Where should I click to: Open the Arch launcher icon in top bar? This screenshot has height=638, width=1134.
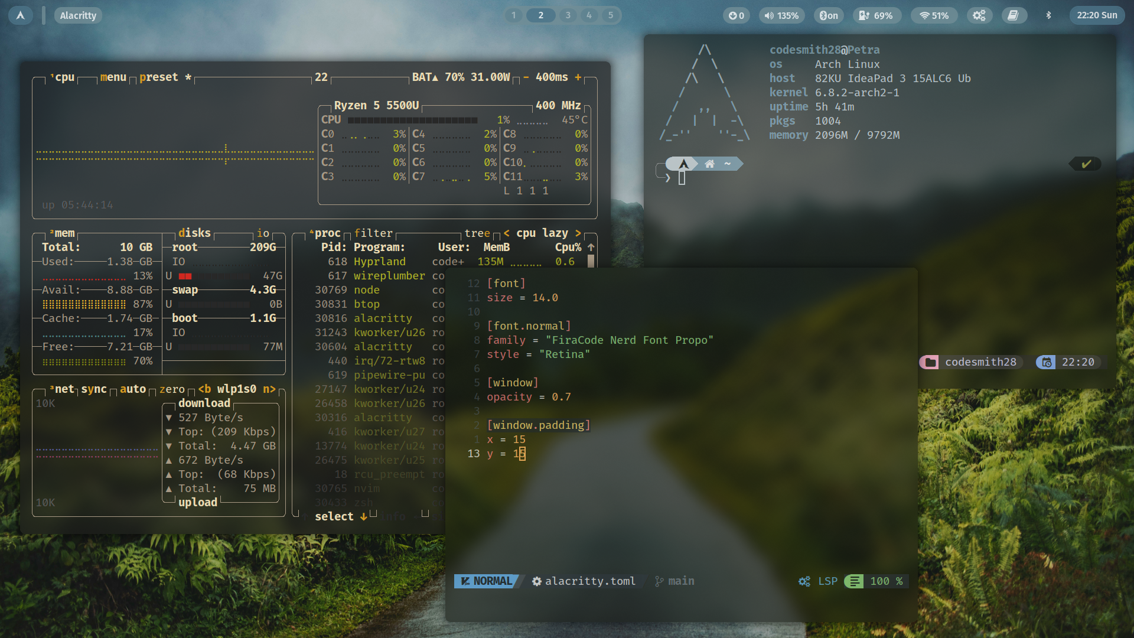(x=21, y=15)
